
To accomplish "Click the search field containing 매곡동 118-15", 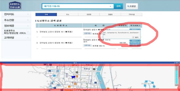I will click(78, 6).
